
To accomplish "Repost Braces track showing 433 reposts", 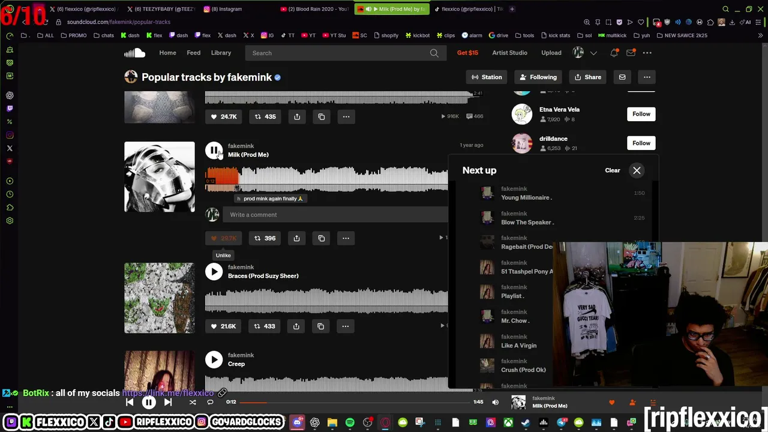I will pyautogui.click(x=265, y=326).
